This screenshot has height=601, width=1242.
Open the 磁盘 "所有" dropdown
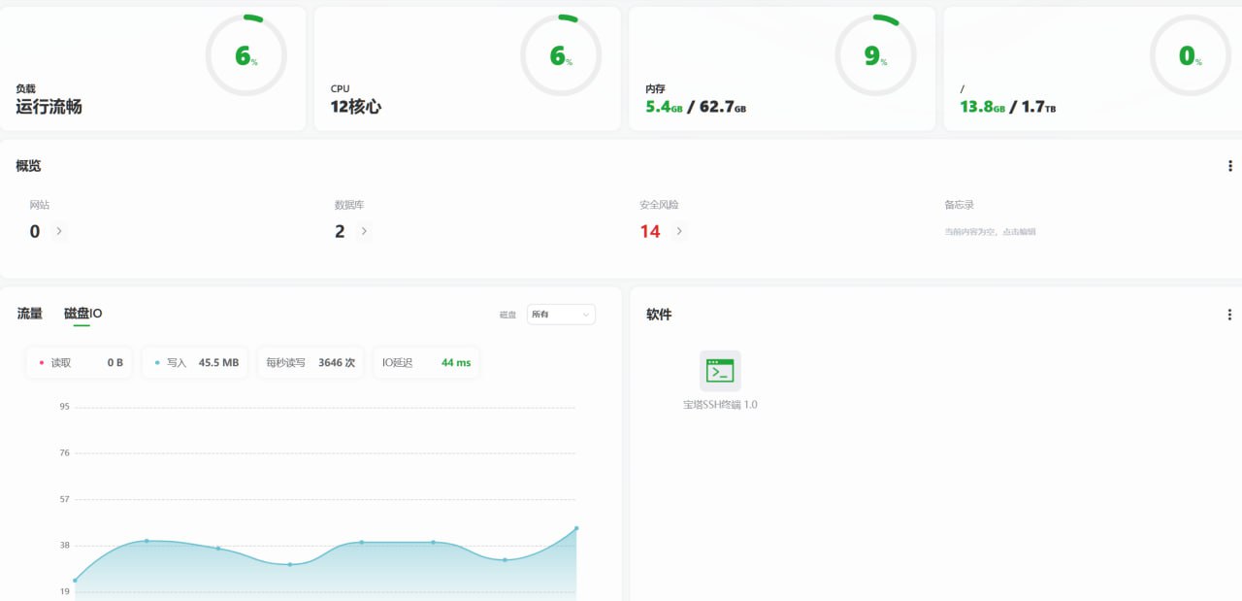561,315
